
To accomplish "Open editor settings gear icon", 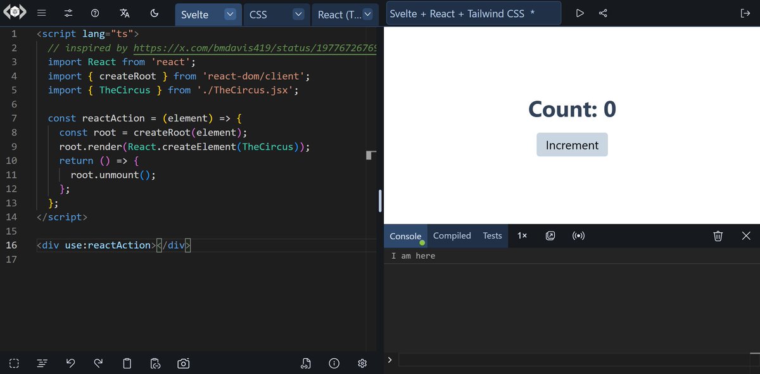I will coord(363,363).
